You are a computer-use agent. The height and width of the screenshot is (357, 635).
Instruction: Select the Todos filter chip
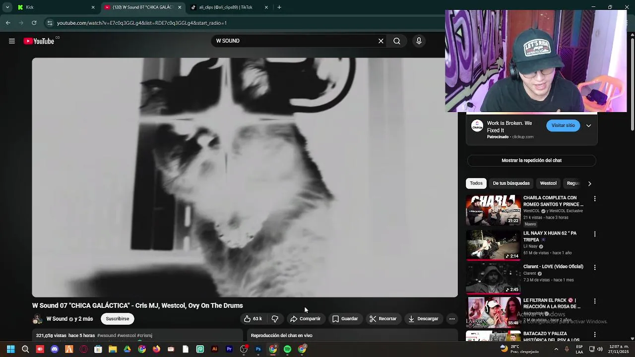[x=476, y=183]
